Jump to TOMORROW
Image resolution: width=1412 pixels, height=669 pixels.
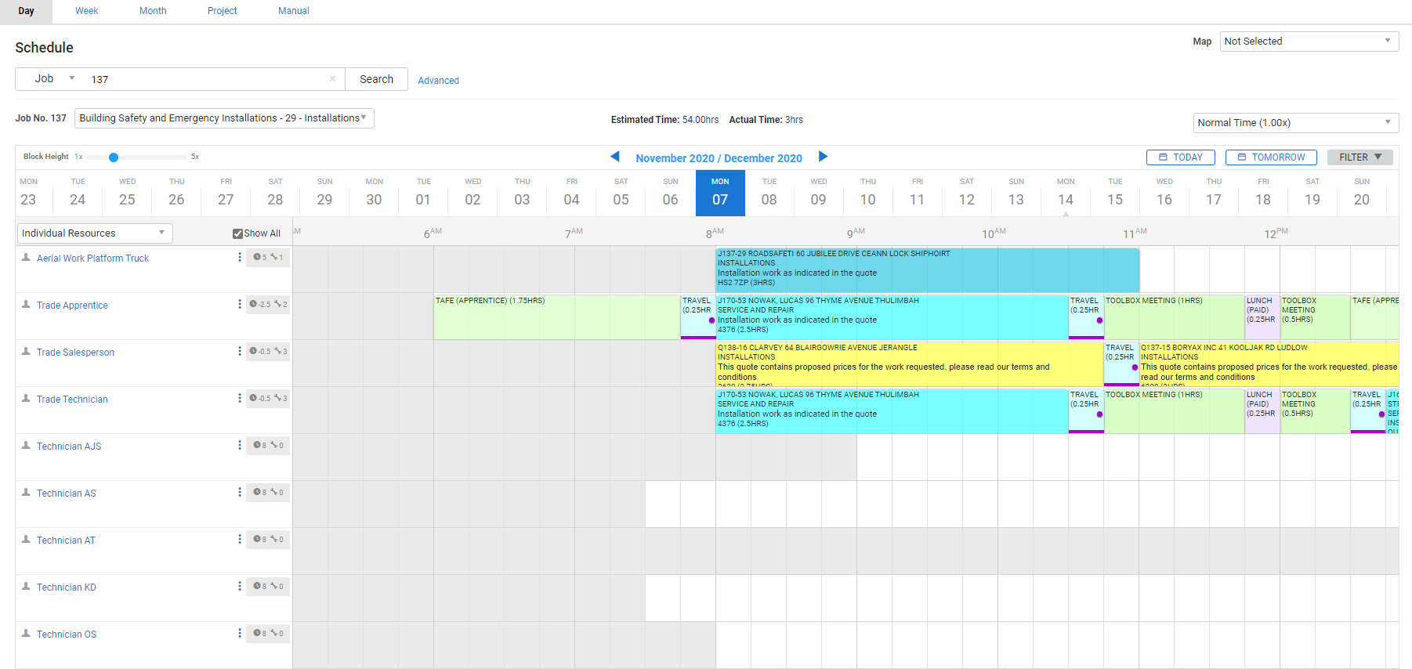click(1271, 157)
